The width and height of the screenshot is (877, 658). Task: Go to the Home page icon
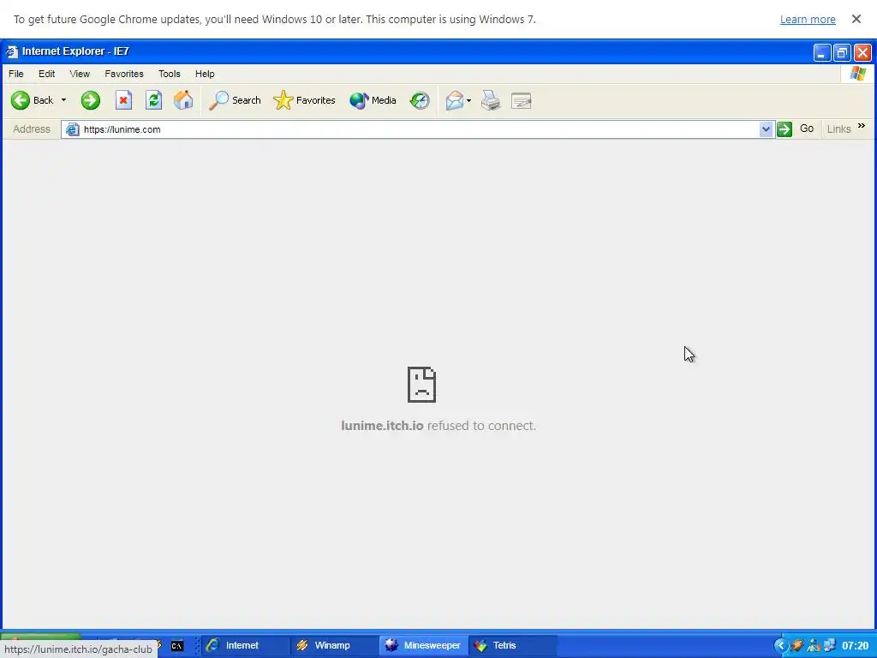(183, 101)
